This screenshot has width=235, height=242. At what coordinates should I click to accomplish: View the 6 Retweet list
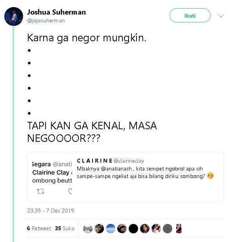pos(39,228)
